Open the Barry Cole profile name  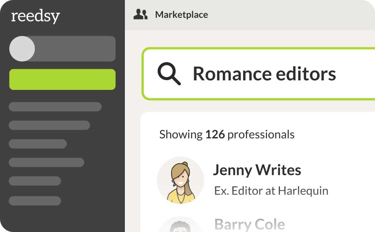(x=249, y=225)
